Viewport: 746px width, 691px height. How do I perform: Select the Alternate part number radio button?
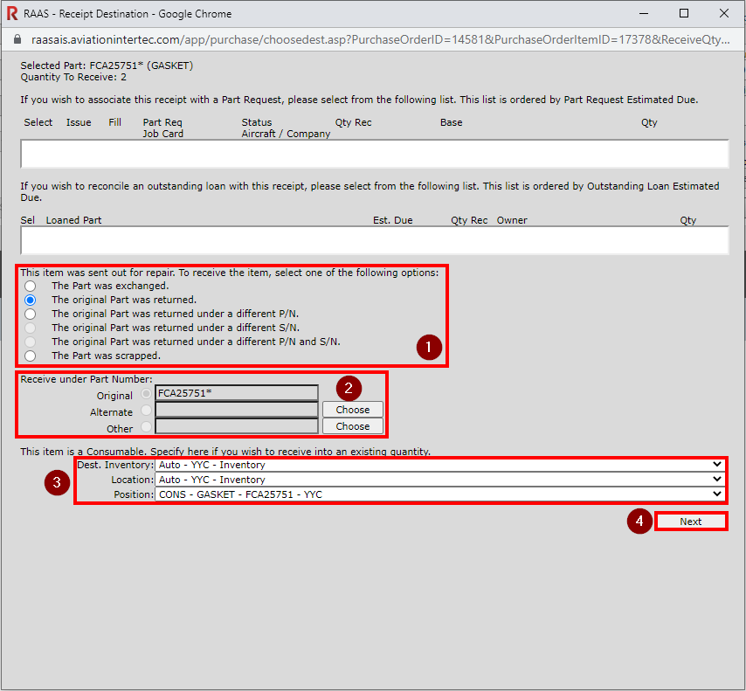[x=145, y=410]
